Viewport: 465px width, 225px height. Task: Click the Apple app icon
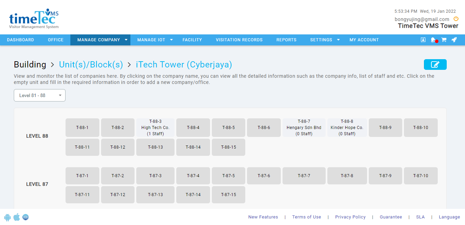(x=17, y=217)
